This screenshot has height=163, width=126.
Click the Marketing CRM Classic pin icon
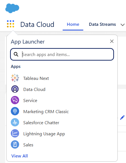click(x=15, y=111)
